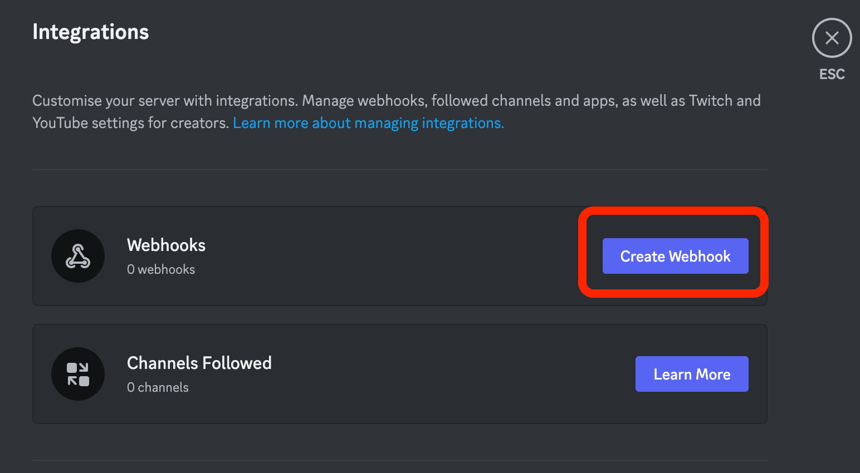
Task: Click the X close icon
Action: (x=832, y=38)
